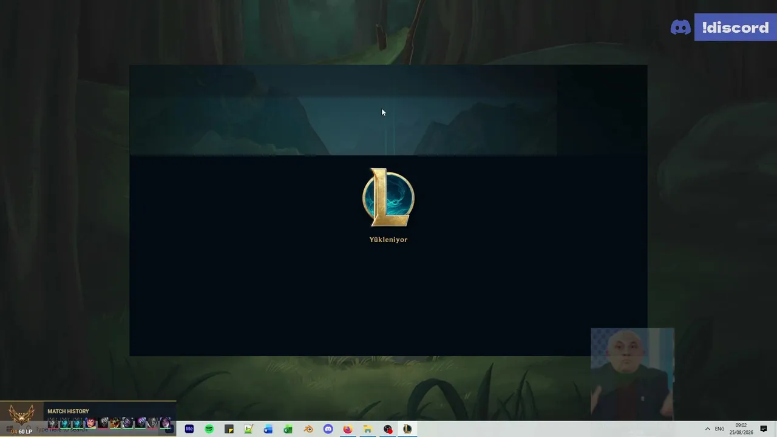This screenshot has height=437, width=777.
Task: Open the green notepad app in taskbar
Action: 249,429
